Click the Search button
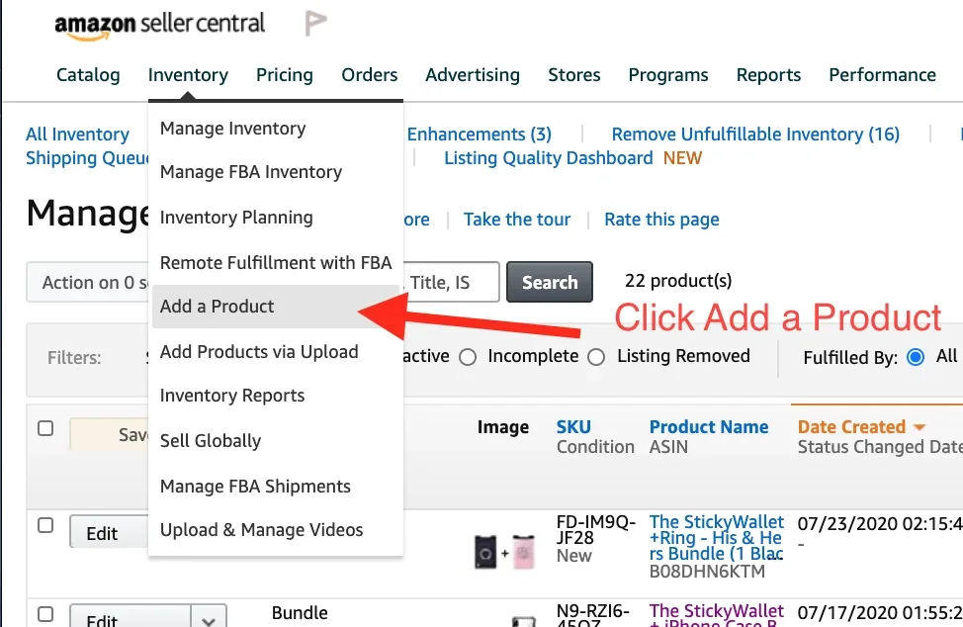The height and width of the screenshot is (627, 963). click(550, 282)
